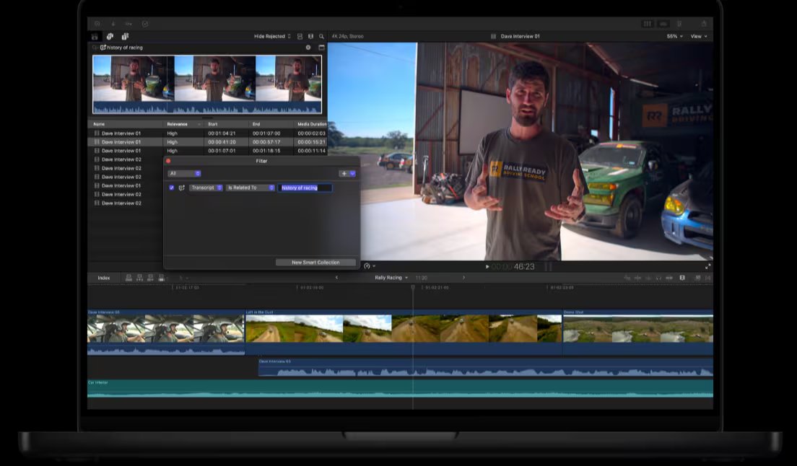This screenshot has height=466, width=797.
Task: Open the viewer zoom dropdown showing 55%
Action: pos(673,36)
